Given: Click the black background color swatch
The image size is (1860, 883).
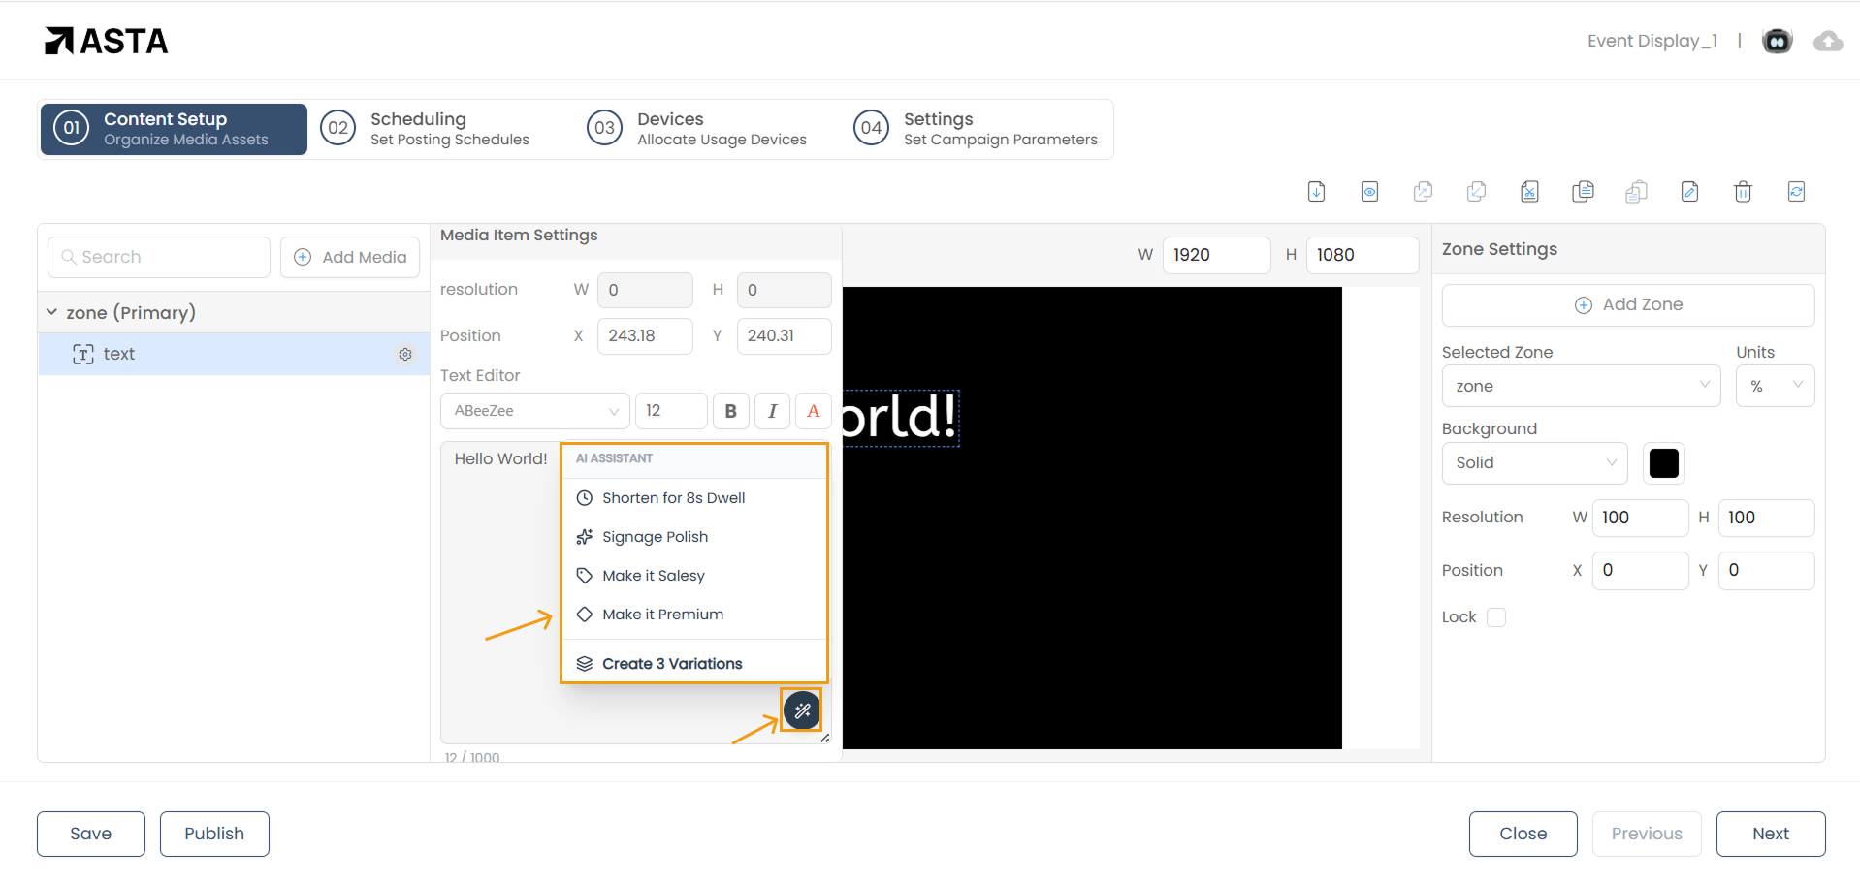Looking at the screenshot, I should (x=1663, y=463).
